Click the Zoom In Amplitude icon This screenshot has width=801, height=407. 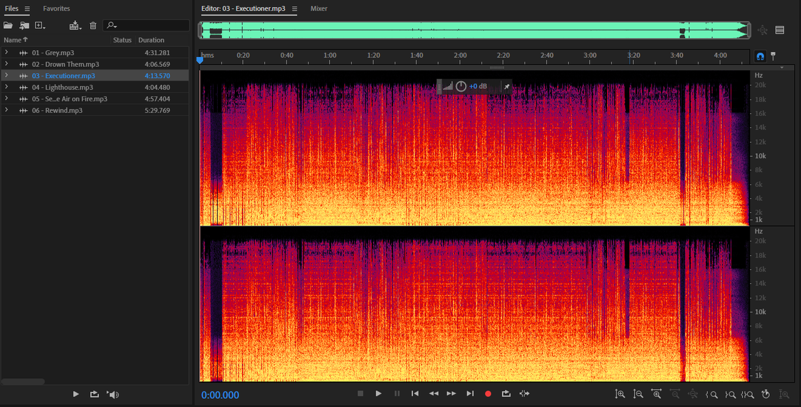click(x=620, y=394)
